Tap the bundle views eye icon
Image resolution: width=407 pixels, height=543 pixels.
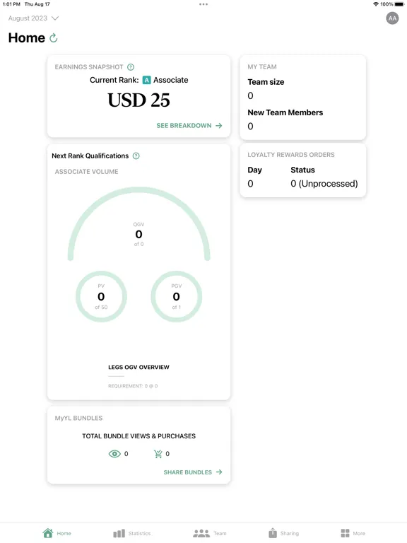[114, 454]
